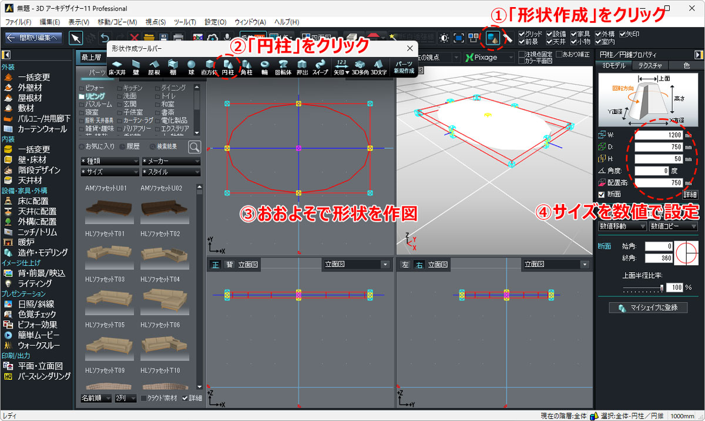Choose the 直方体 box shape tool

click(209, 66)
